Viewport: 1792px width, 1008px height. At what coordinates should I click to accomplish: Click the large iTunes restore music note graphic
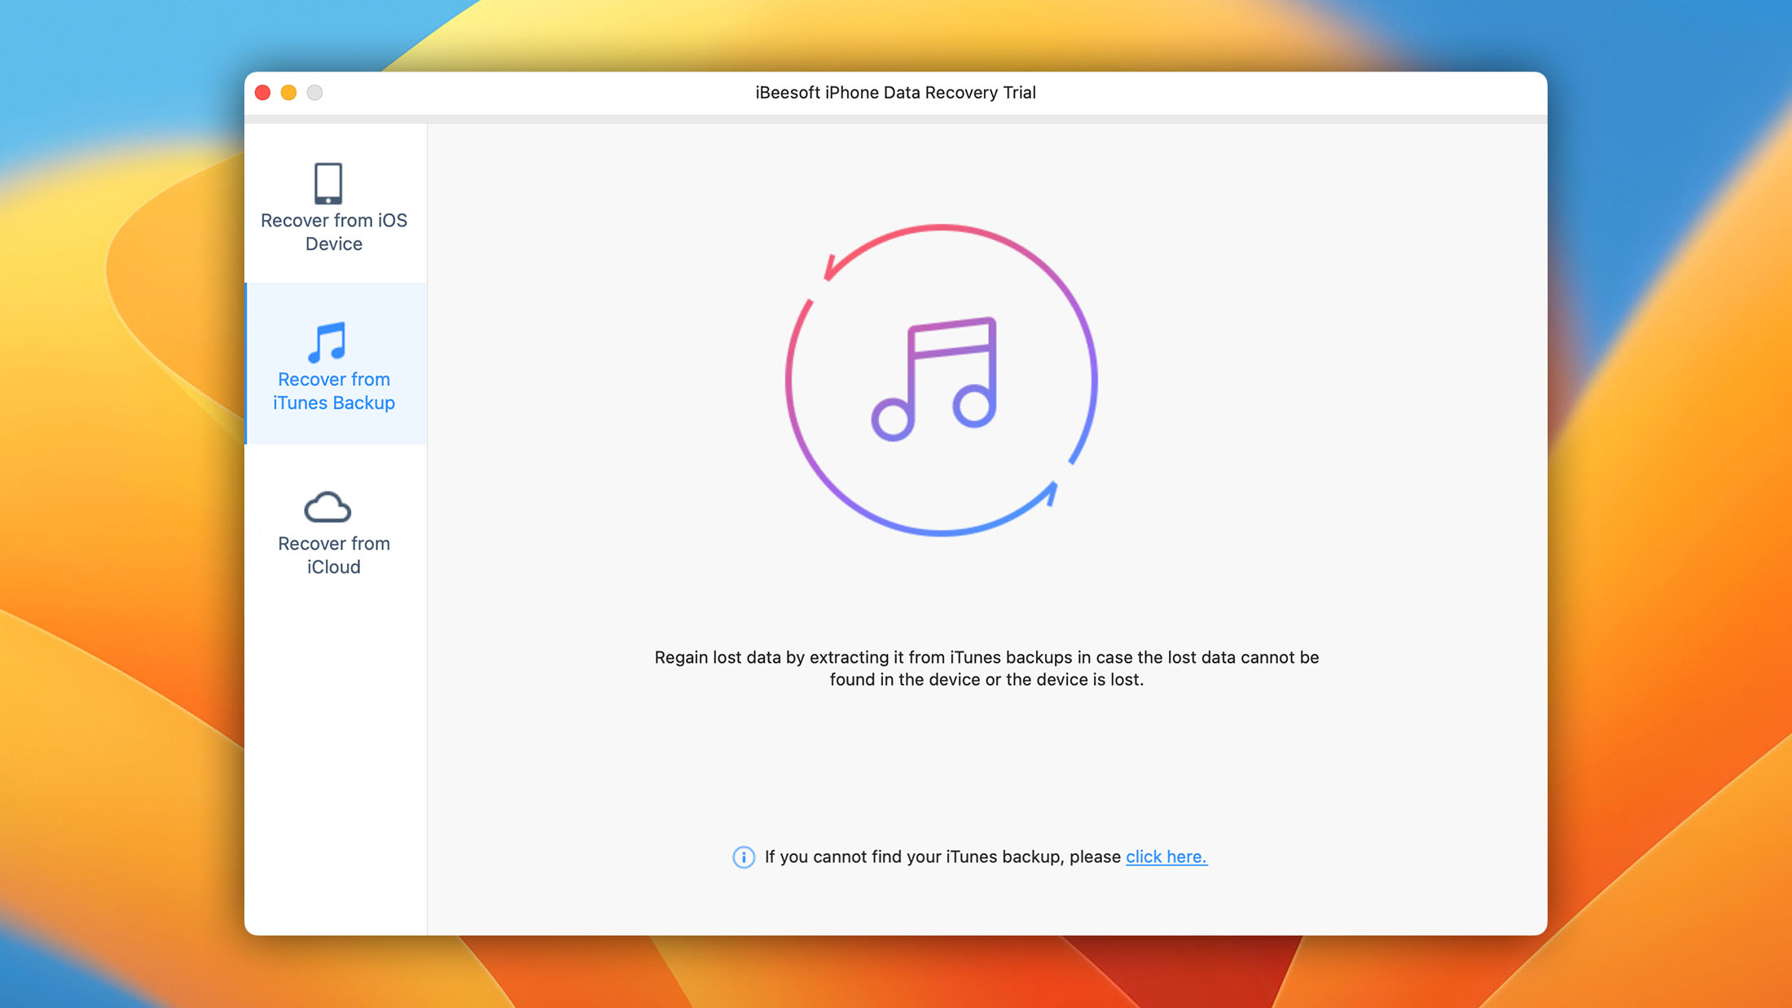[941, 380]
